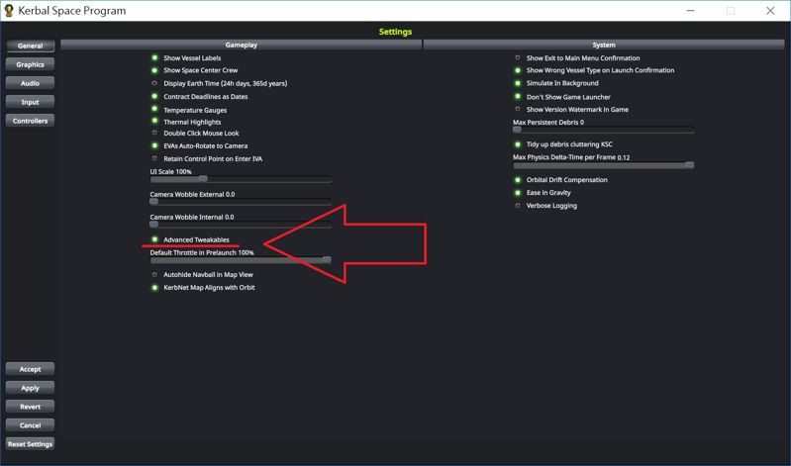This screenshot has height=466, width=791.
Task: Toggle the Advanced Tweakables option
Action: pyautogui.click(x=154, y=239)
